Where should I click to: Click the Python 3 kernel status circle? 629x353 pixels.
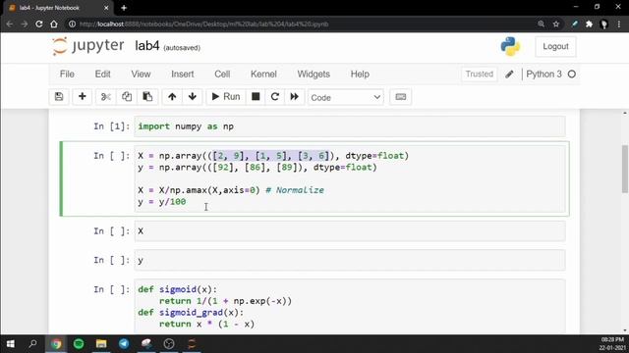click(x=572, y=75)
